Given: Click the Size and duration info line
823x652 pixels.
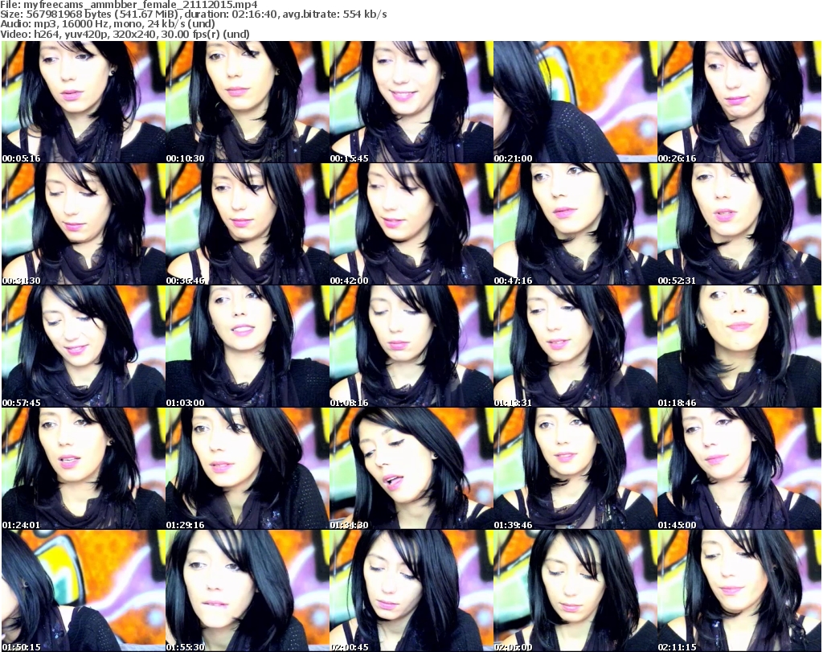Looking at the screenshot, I should pyautogui.click(x=194, y=14).
